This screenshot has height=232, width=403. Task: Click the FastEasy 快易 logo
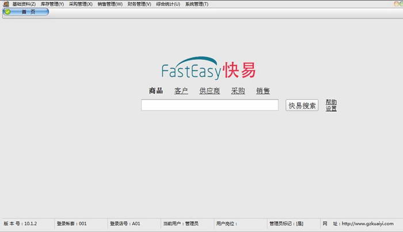[x=208, y=68]
